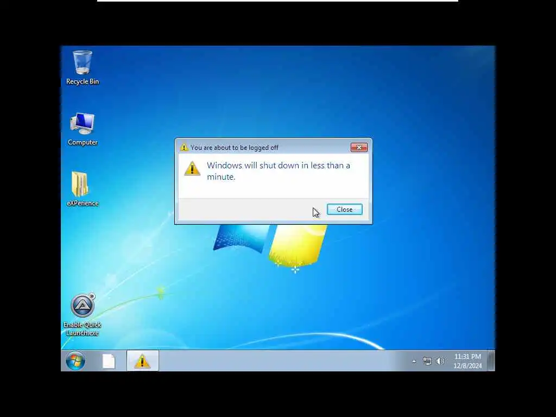This screenshot has height=417, width=556.
Task: Open the Recycle Bin desktop icon
Action: (83, 67)
